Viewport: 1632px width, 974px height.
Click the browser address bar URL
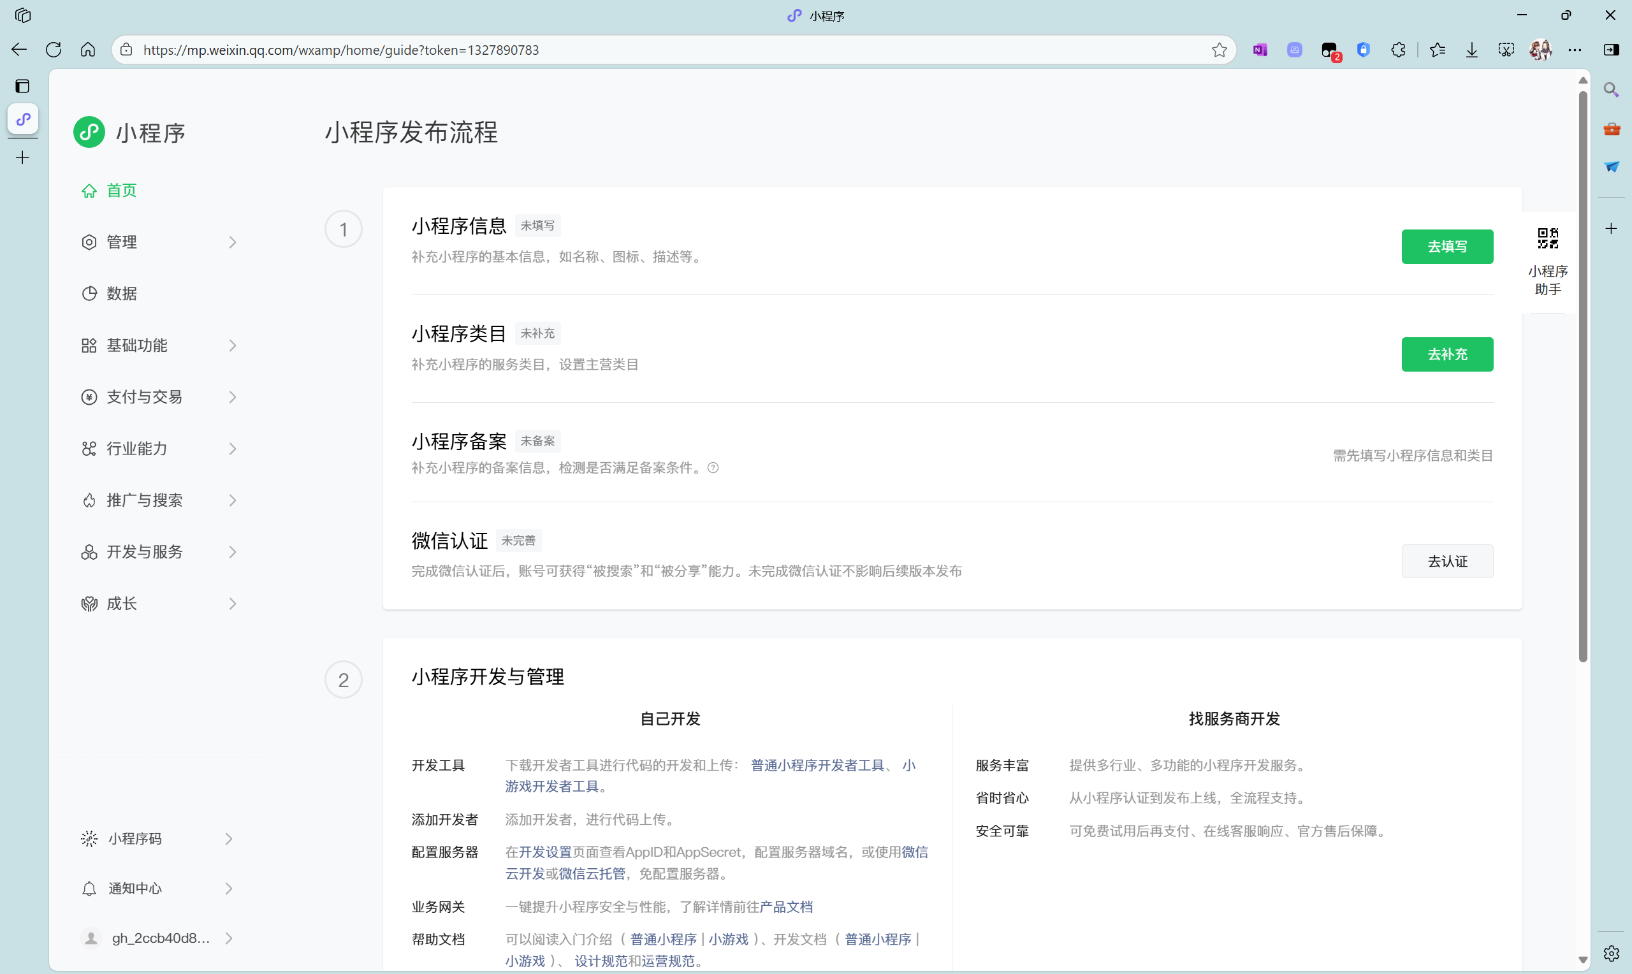coord(340,50)
